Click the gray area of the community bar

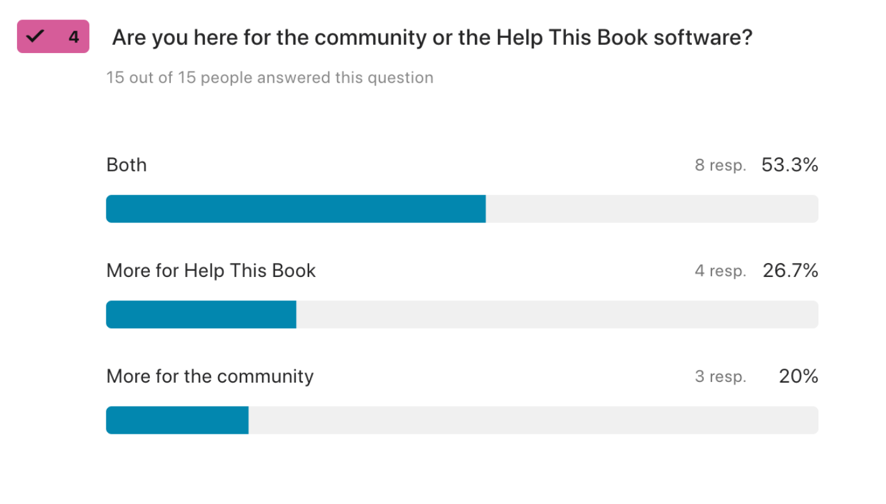533,420
